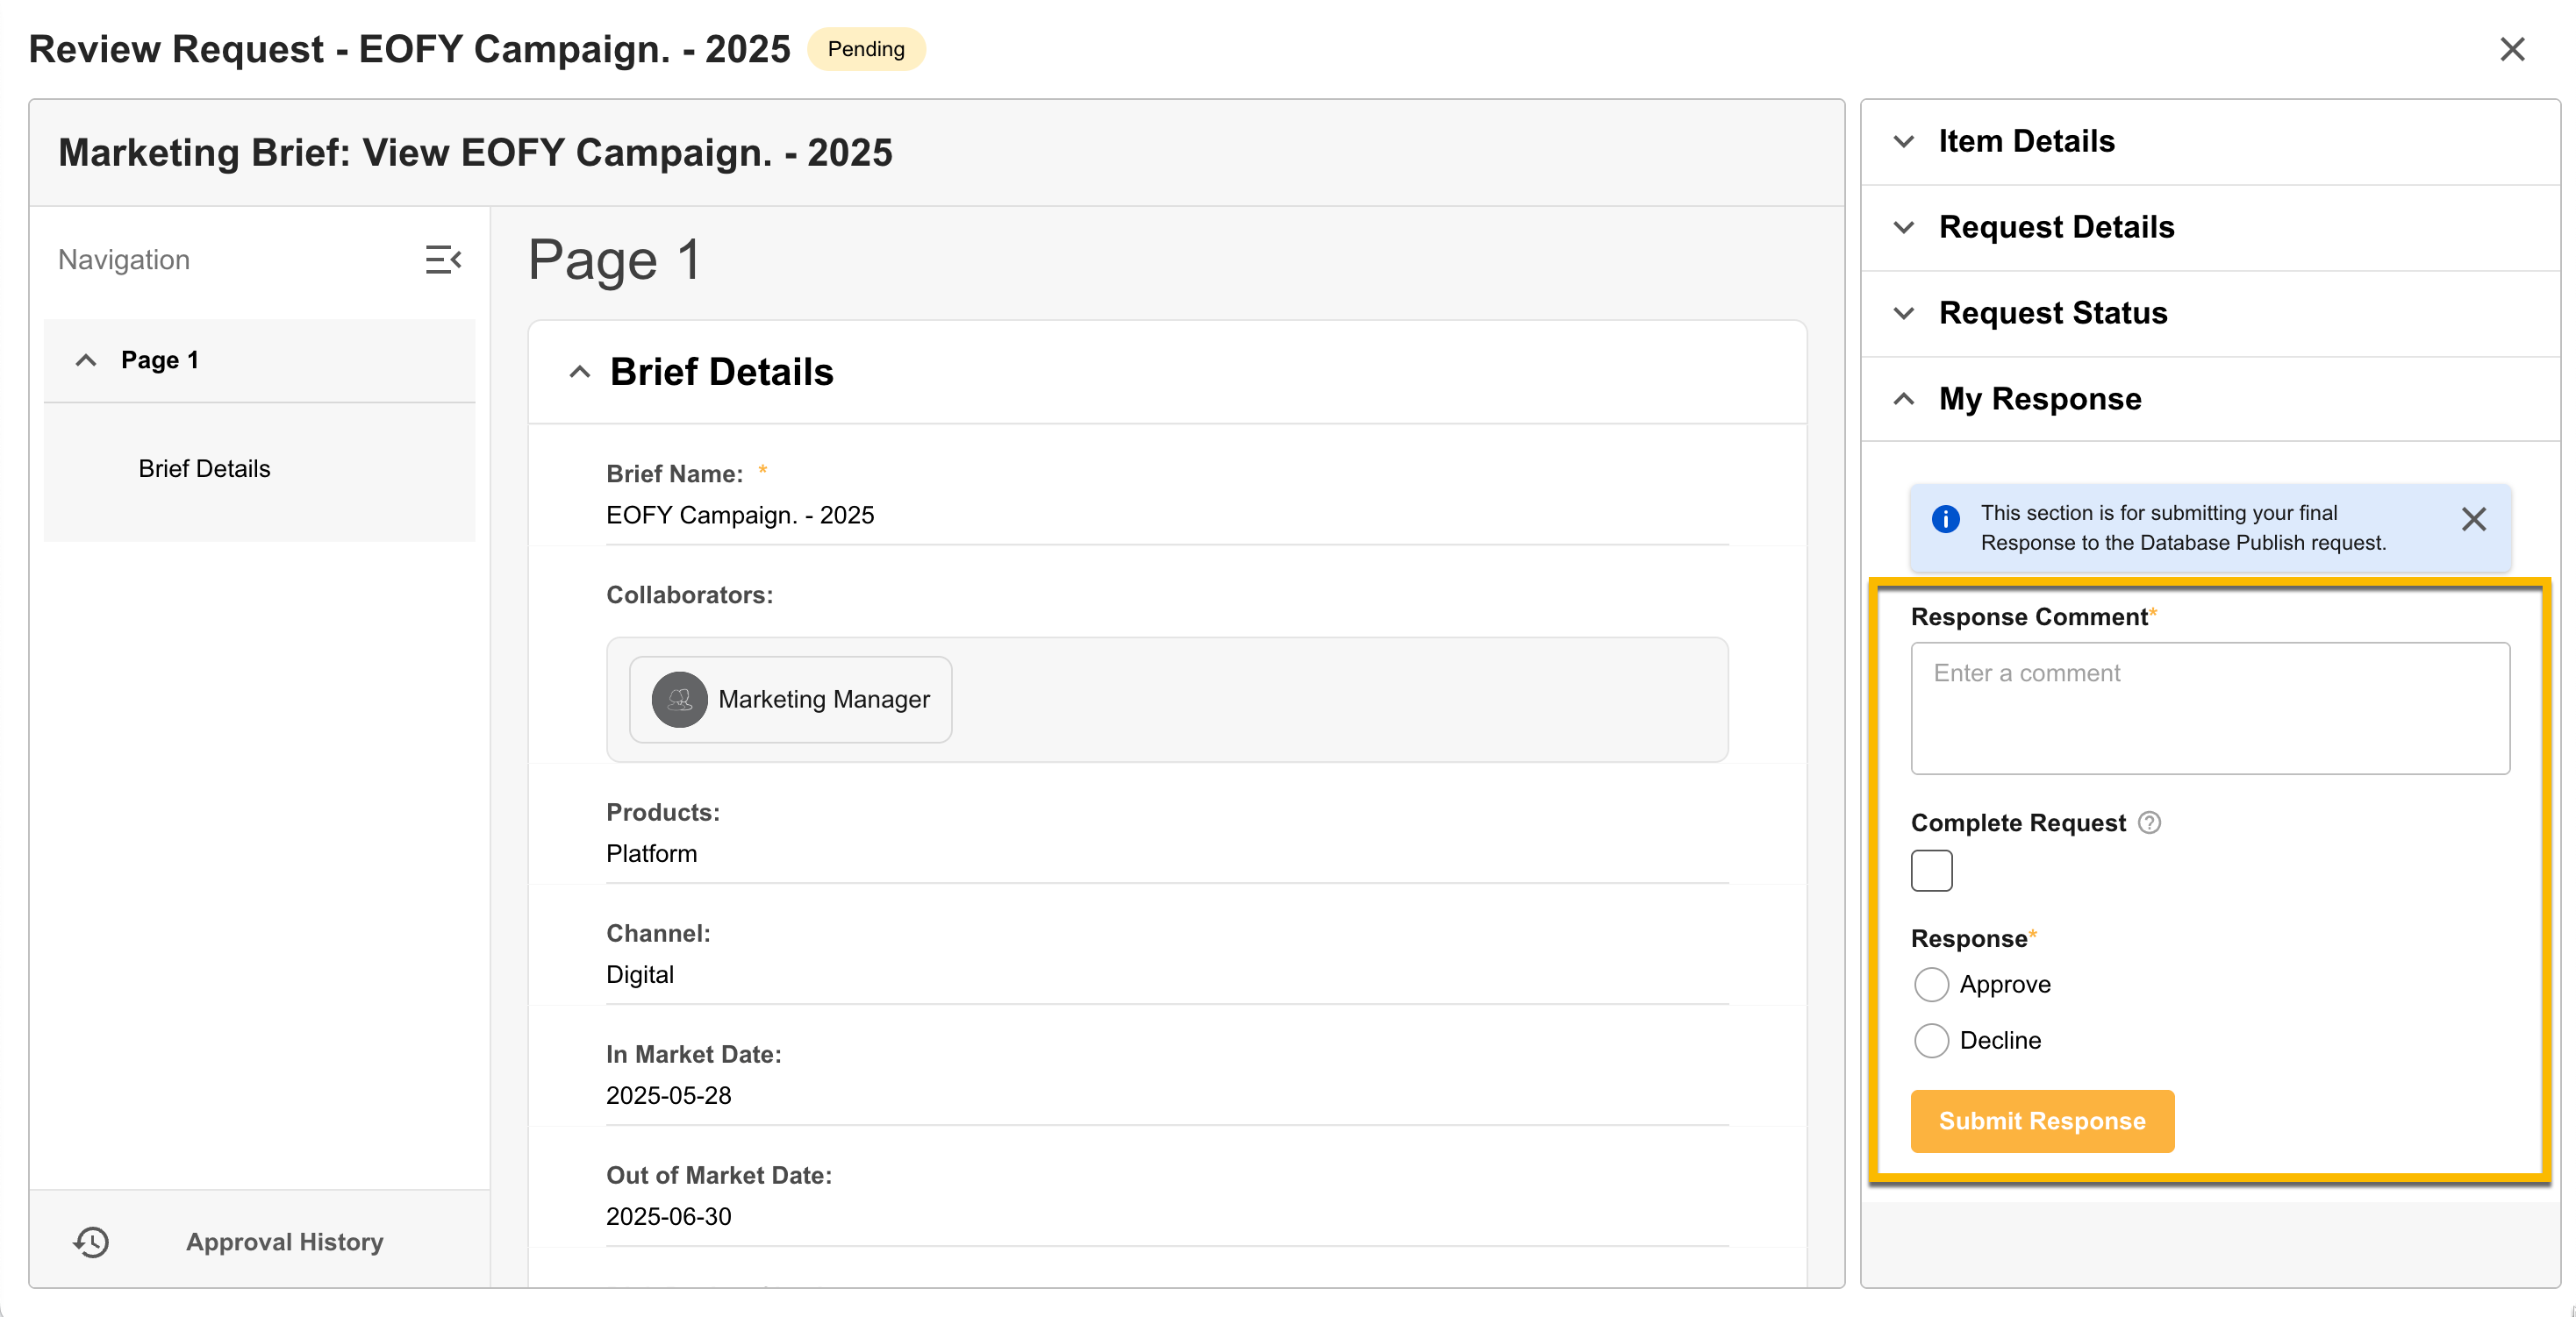The image size is (2576, 1317).
Task: Select the Approve radio option
Action: click(1931, 985)
